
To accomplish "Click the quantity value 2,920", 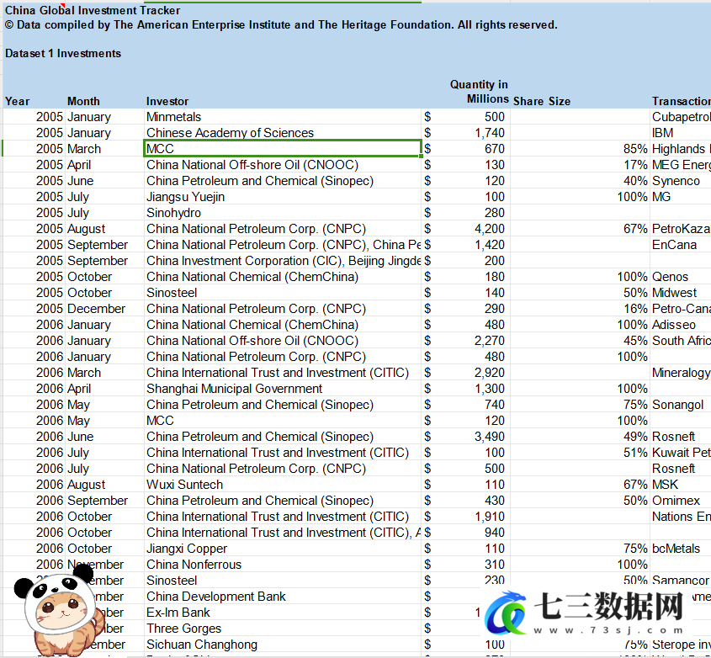I will pyautogui.click(x=489, y=373).
